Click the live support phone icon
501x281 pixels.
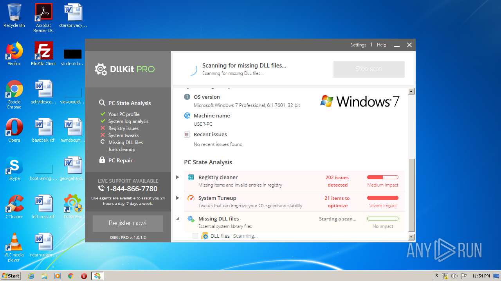[x=101, y=189]
